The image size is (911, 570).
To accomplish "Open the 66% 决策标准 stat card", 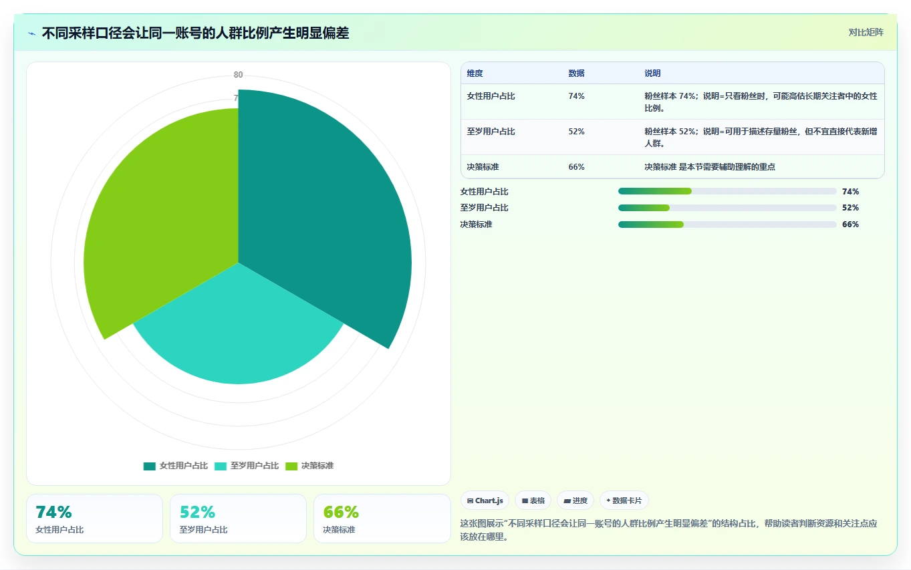I will (382, 519).
